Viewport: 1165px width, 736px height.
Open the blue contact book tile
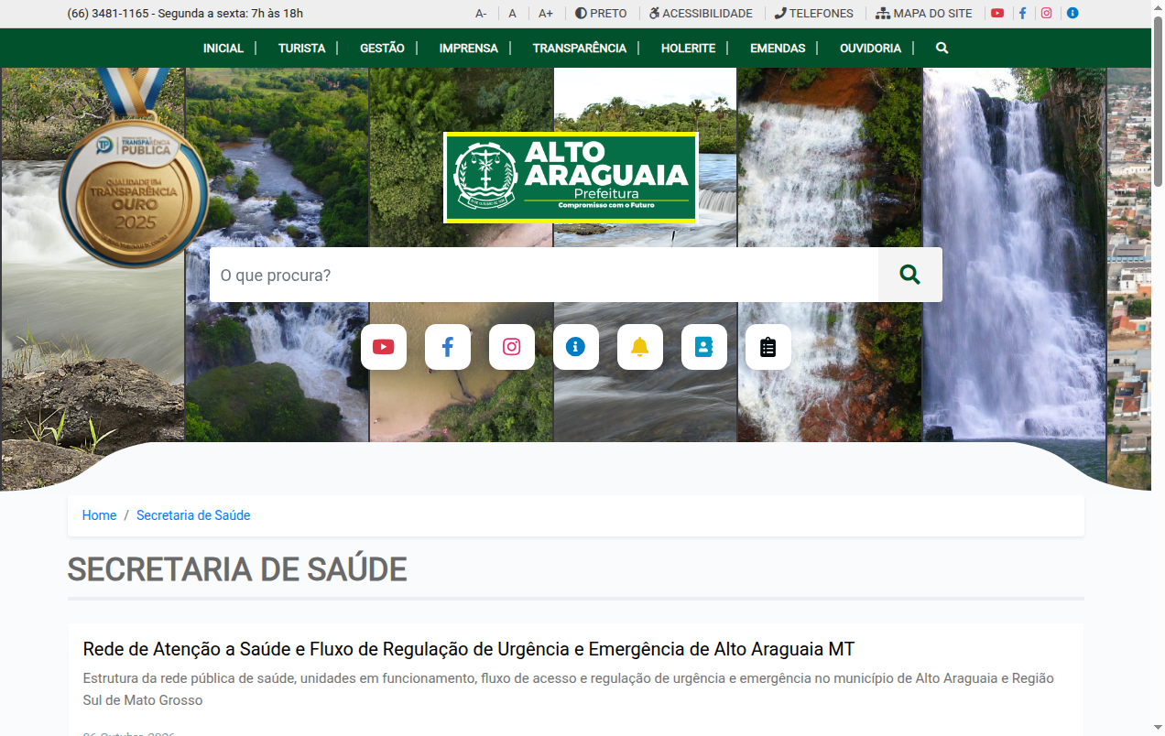[704, 347]
